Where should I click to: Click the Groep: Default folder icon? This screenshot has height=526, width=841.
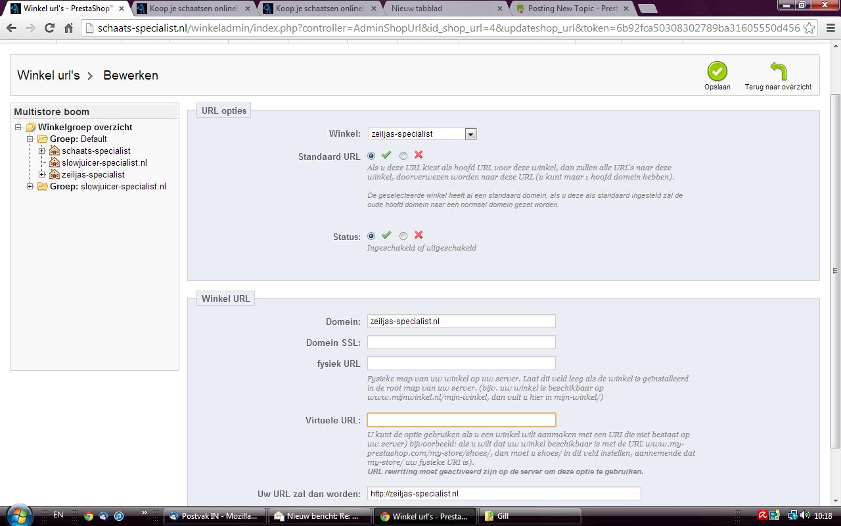coord(43,139)
